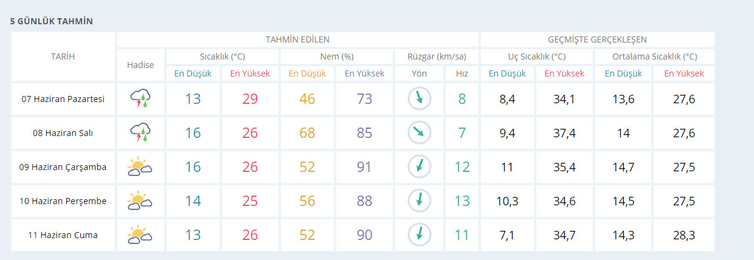The height and width of the screenshot is (260, 754).
Task: Click the thunderstorm icon for 07 Haziran Pazartesi
Action: pyautogui.click(x=140, y=98)
